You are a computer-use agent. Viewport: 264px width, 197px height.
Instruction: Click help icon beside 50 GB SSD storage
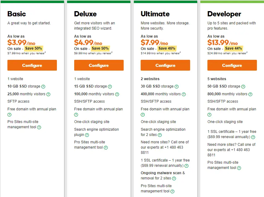pyautogui.click(x=243, y=87)
